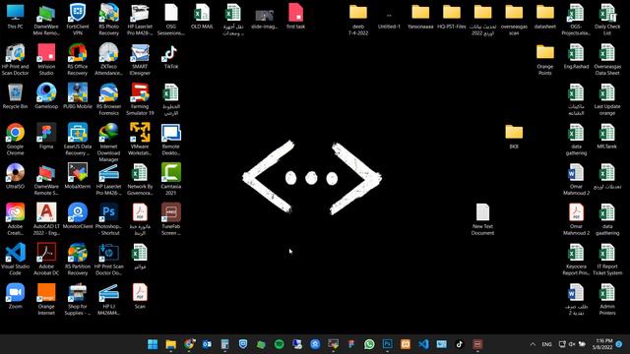Image resolution: width=630 pixels, height=354 pixels.
Task: Open Omar Mahmoud 2 PDF file
Action: coord(576,219)
